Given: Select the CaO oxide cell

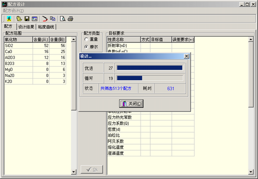Looking at the screenshot, I should click(18, 52).
